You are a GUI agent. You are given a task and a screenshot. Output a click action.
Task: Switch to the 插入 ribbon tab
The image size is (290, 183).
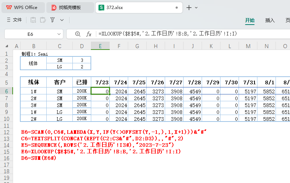270,20
